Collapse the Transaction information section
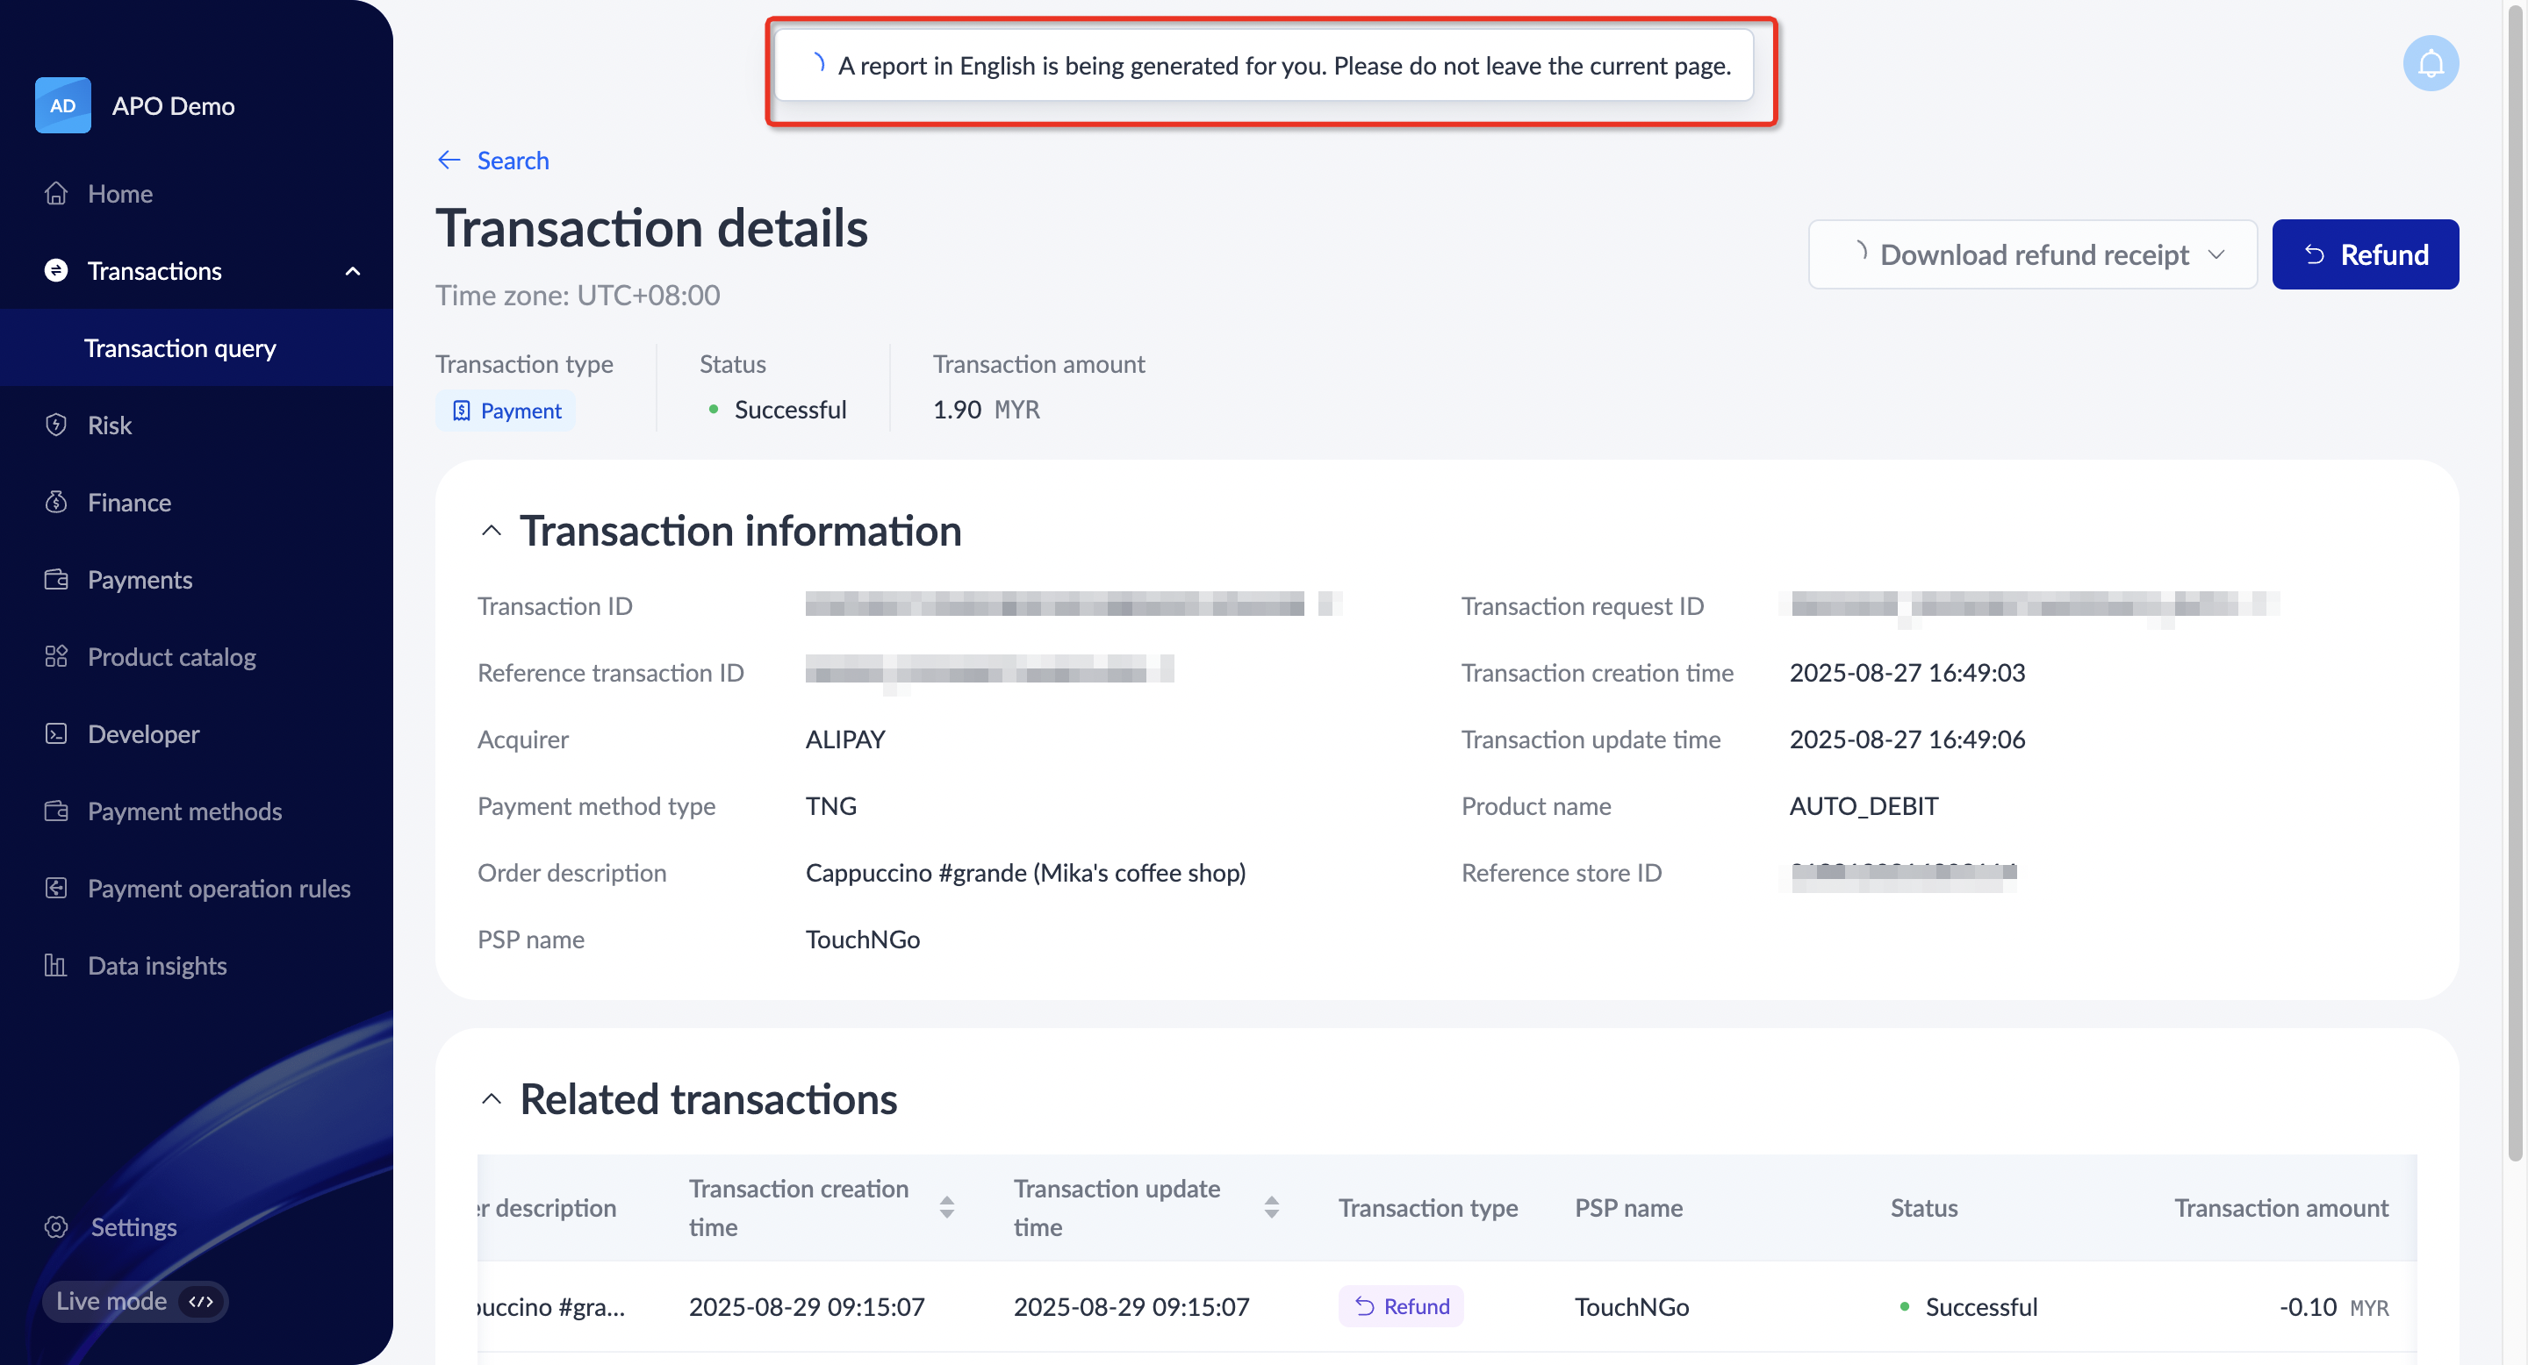The height and width of the screenshot is (1365, 2528). [x=492, y=531]
